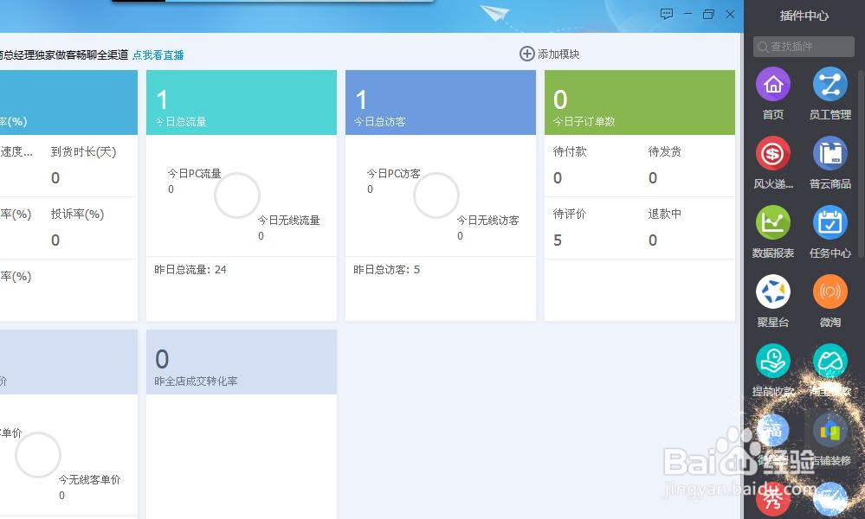Select the 今日总访客 card header
The image size is (865, 519).
440,102
